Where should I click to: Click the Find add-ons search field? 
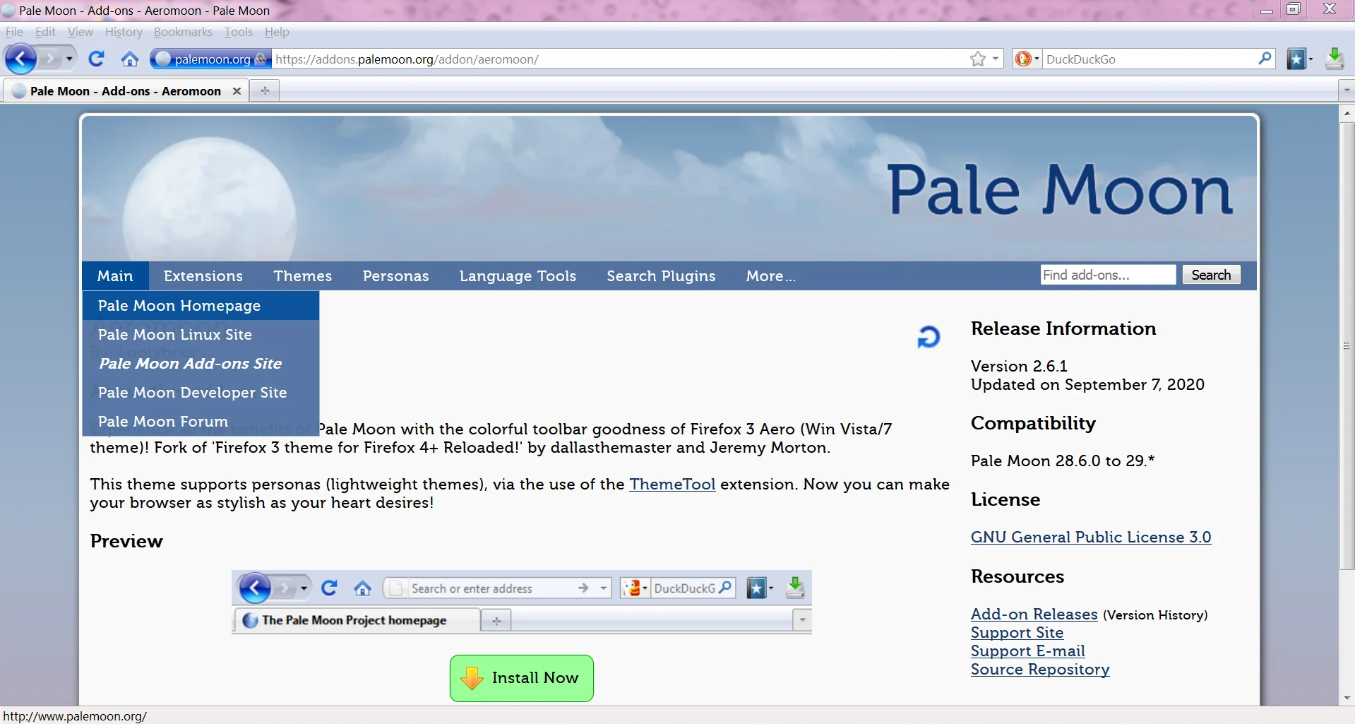click(x=1108, y=275)
